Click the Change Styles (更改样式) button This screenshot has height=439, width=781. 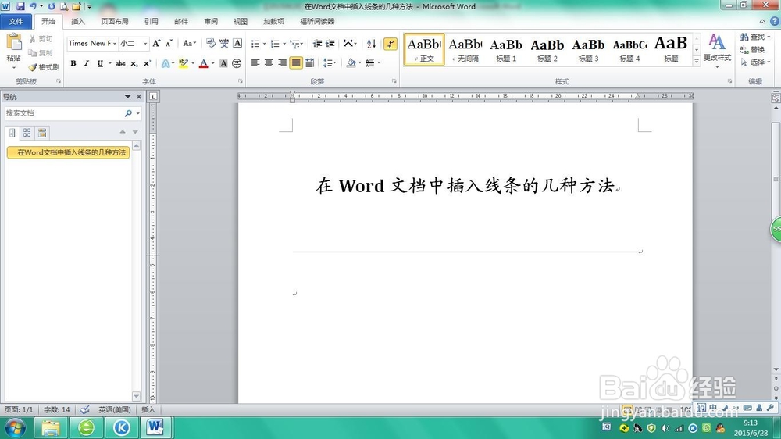pos(717,50)
